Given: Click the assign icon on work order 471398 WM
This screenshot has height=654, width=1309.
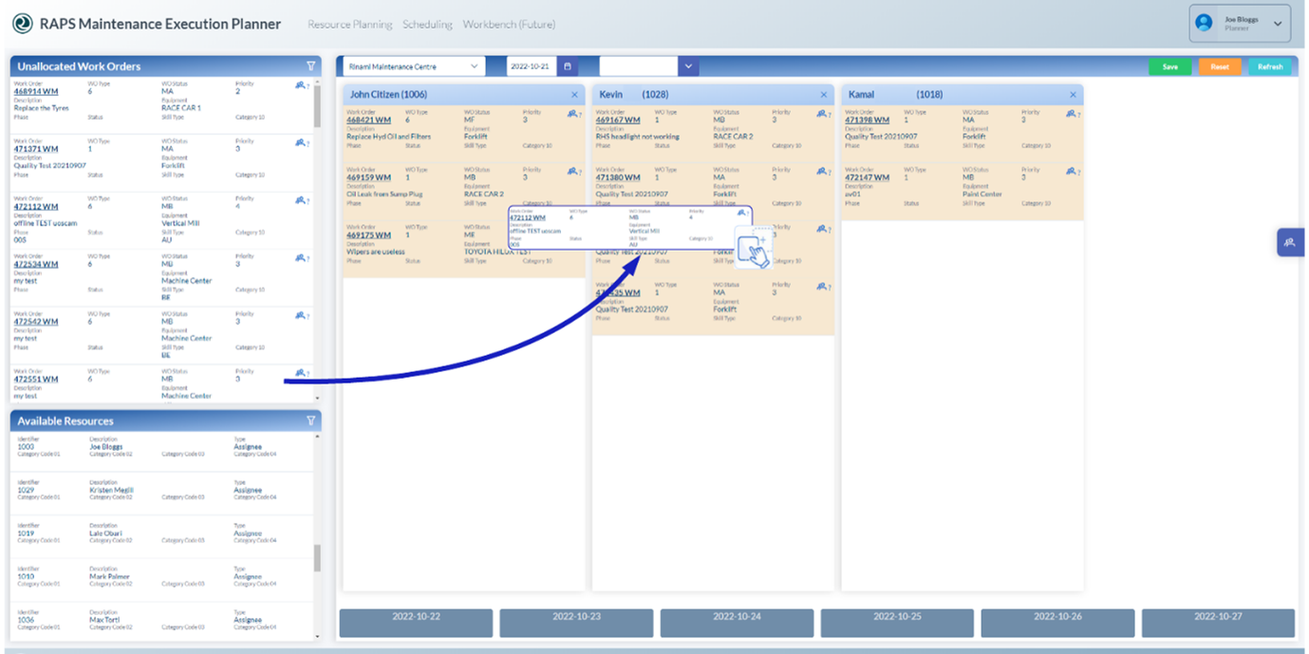Looking at the screenshot, I should (x=1070, y=113).
